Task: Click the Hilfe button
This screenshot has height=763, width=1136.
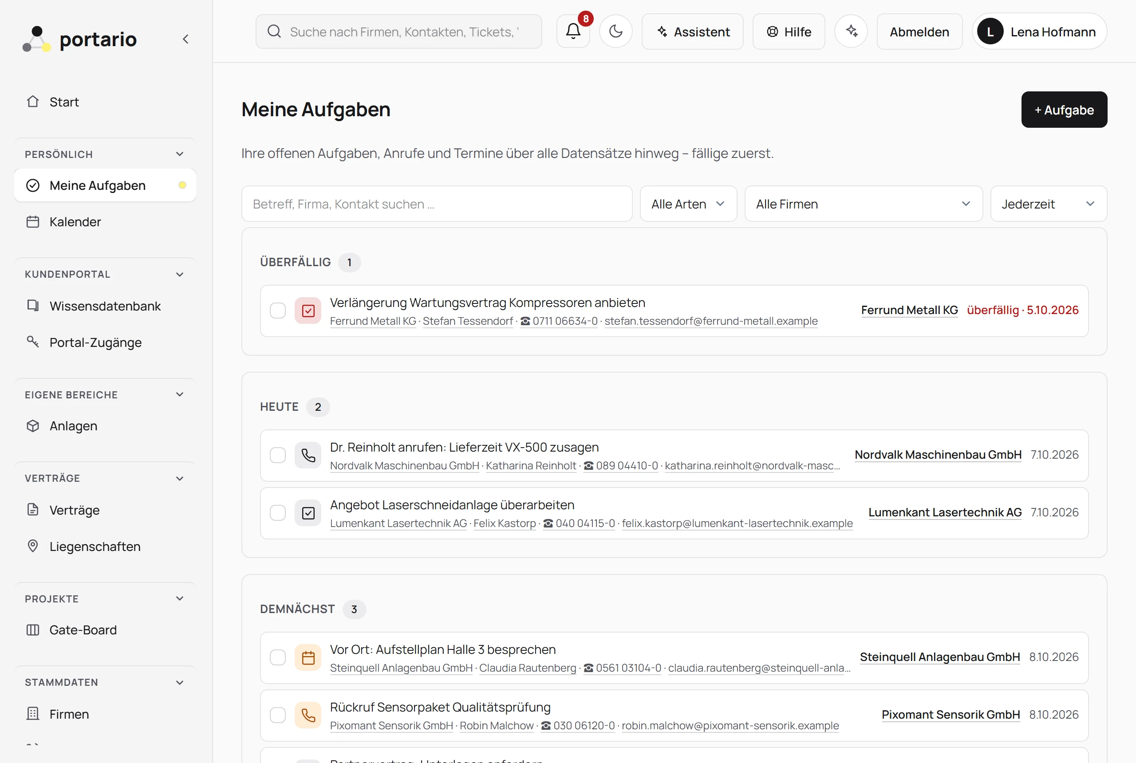Action: pos(789,31)
